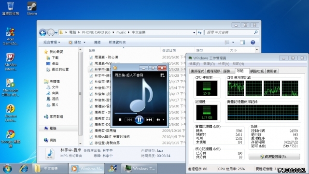Click the 燒錄 (Burn) toolbar button
This screenshot has width=309, height=174.
(x=97, y=42)
